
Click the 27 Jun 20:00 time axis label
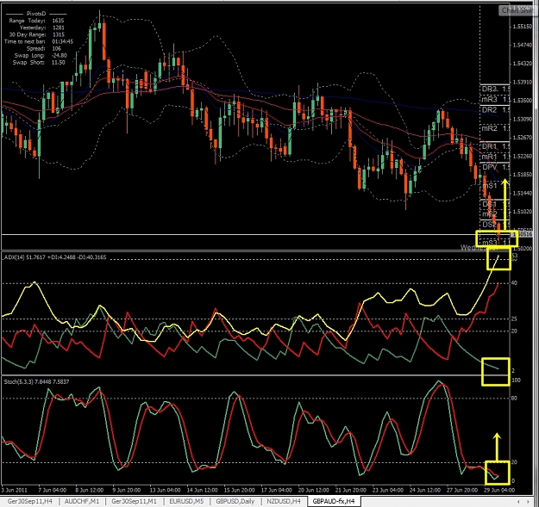click(x=462, y=490)
